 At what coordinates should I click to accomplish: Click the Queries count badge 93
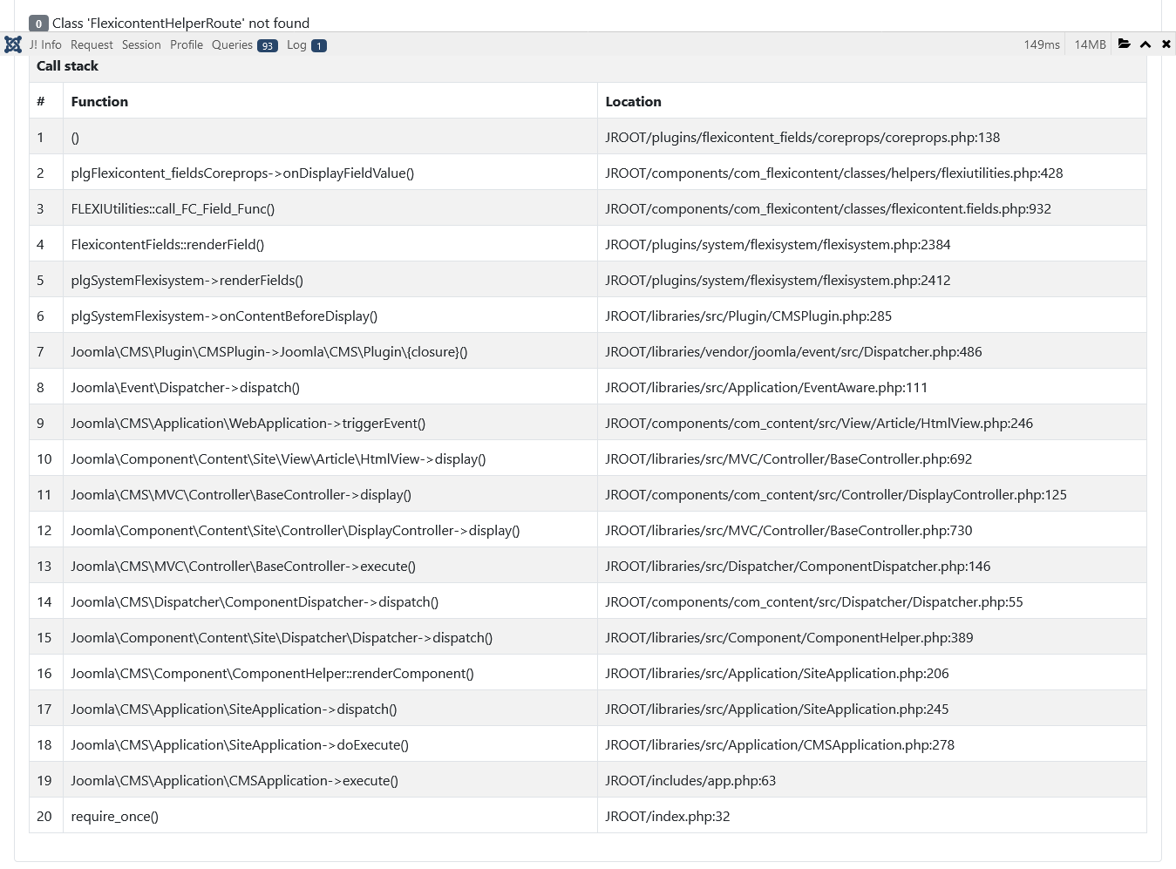pos(268,46)
